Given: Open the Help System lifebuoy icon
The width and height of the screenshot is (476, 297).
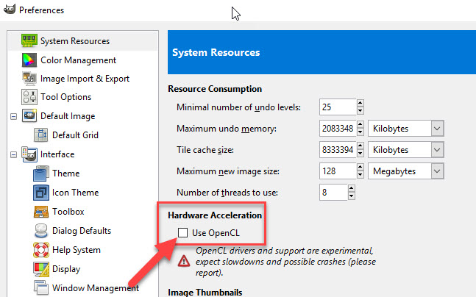Looking at the screenshot, I should [41, 250].
